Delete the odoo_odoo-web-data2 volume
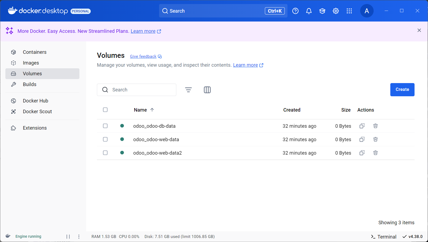Image resolution: width=428 pixels, height=242 pixels. click(x=376, y=153)
